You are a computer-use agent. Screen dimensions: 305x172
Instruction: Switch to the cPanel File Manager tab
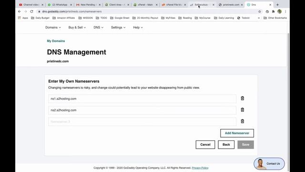coord(173,5)
